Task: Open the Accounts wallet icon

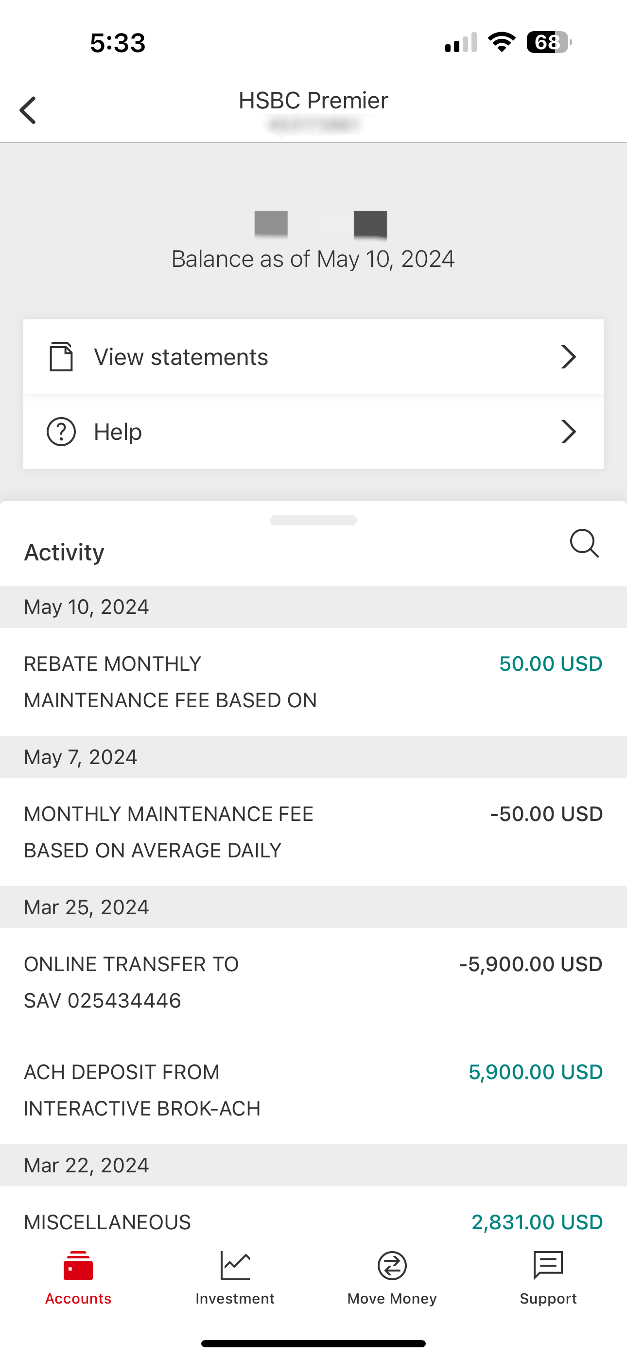Action: pyautogui.click(x=78, y=1266)
